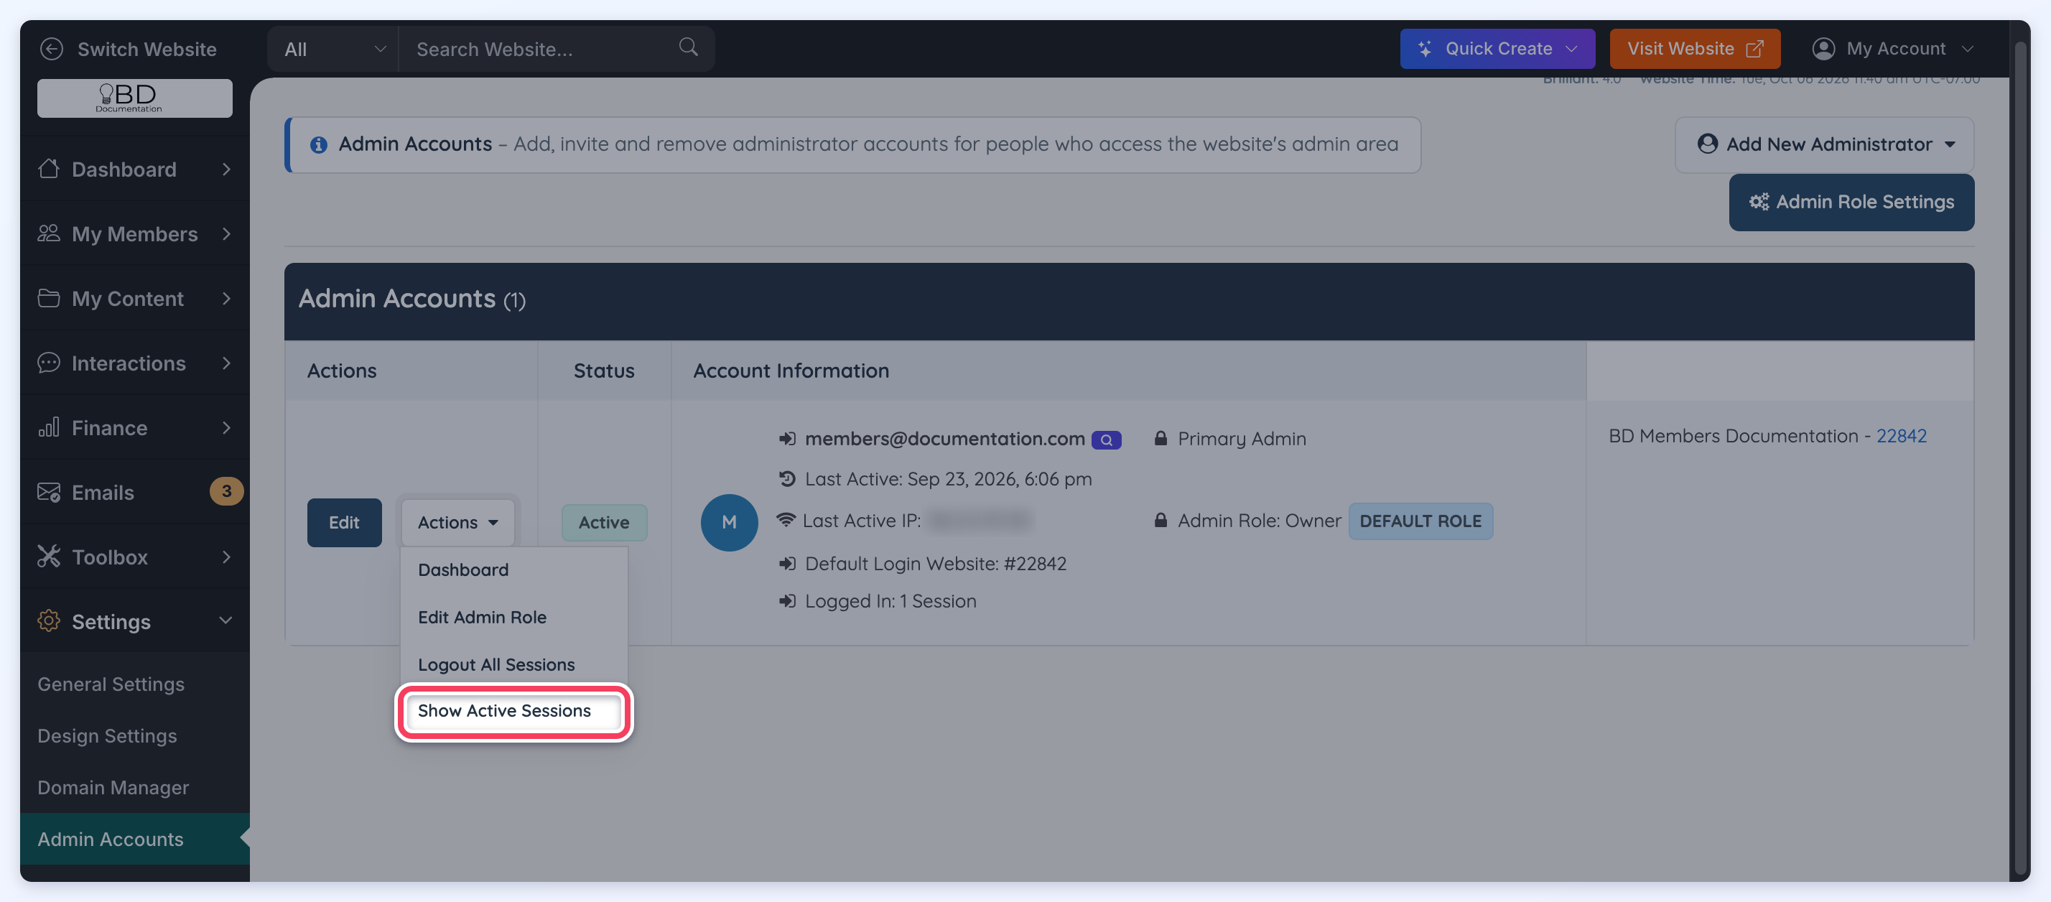Click the Edit button
This screenshot has height=902, width=2051.
point(344,522)
